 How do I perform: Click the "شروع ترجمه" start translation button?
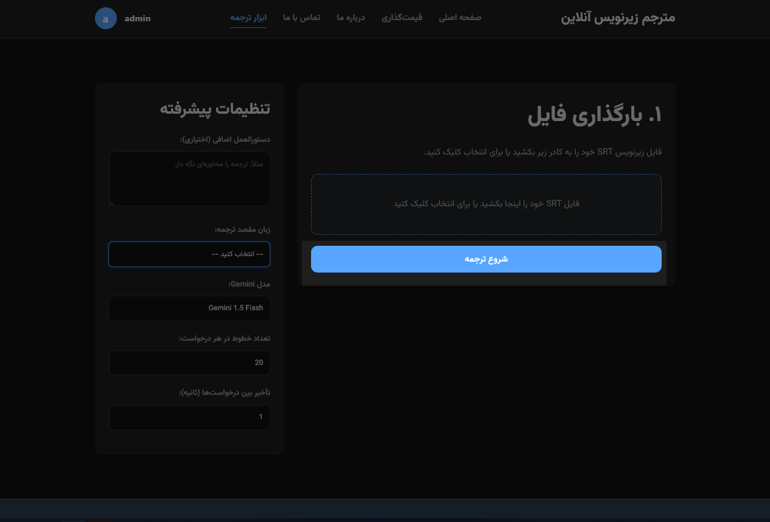[x=486, y=259]
